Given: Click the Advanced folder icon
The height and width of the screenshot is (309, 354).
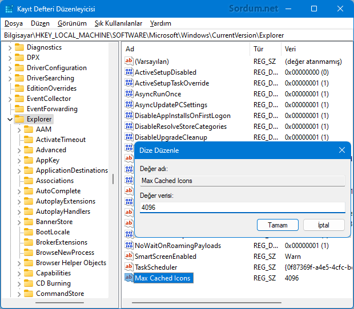Looking at the screenshot, I should 29,150.
